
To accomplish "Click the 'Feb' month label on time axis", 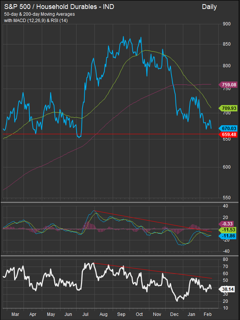I will coord(208,314).
